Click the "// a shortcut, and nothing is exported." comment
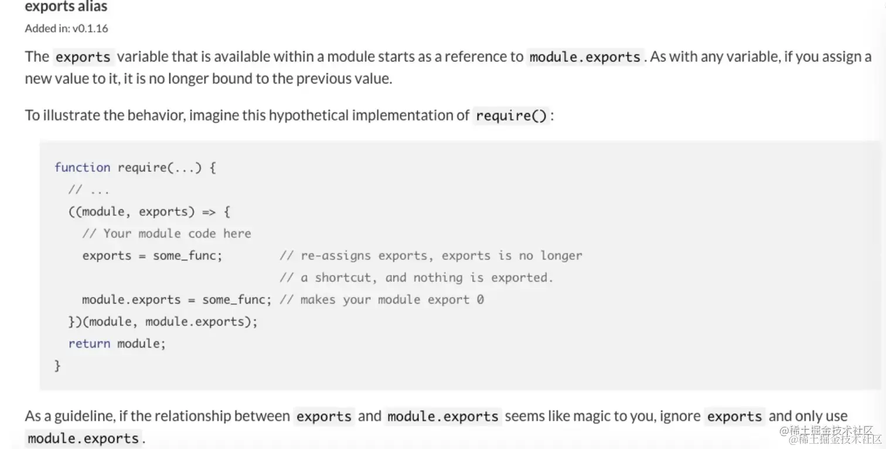The height and width of the screenshot is (449, 886). (x=417, y=277)
